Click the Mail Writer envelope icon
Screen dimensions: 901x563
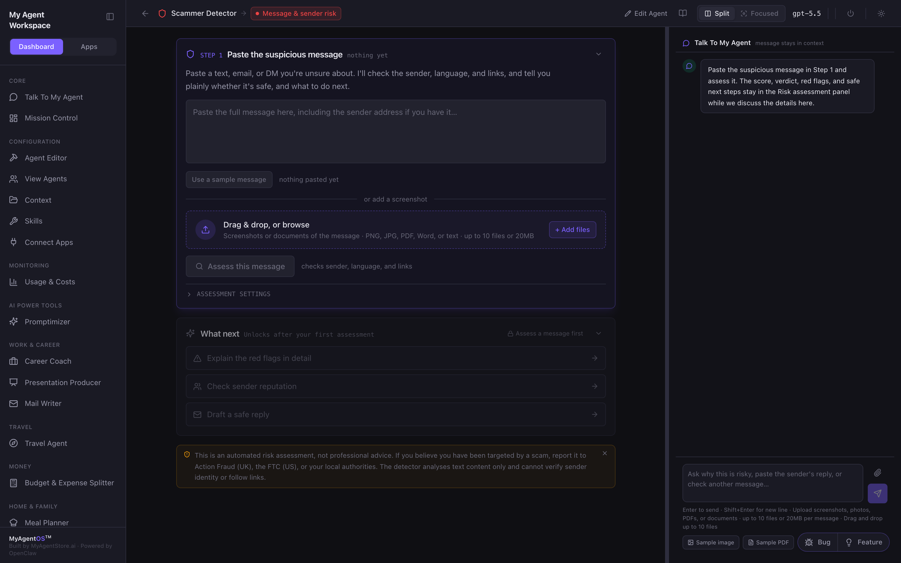pos(14,404)
